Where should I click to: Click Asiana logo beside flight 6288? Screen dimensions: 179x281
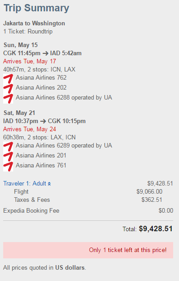pos(8,99)
